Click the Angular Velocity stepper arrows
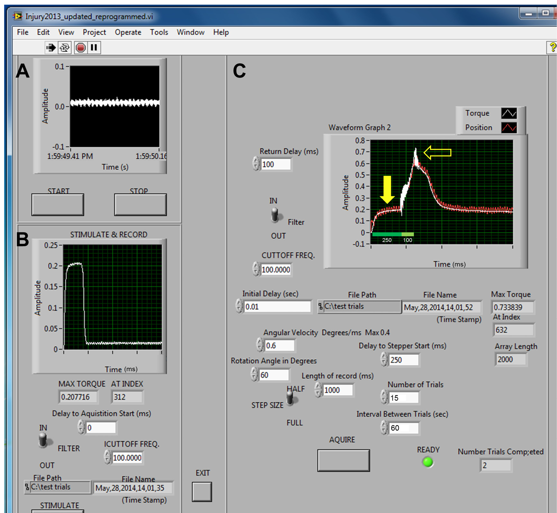This screenshot has width=557, height=513. pos(260,345)
